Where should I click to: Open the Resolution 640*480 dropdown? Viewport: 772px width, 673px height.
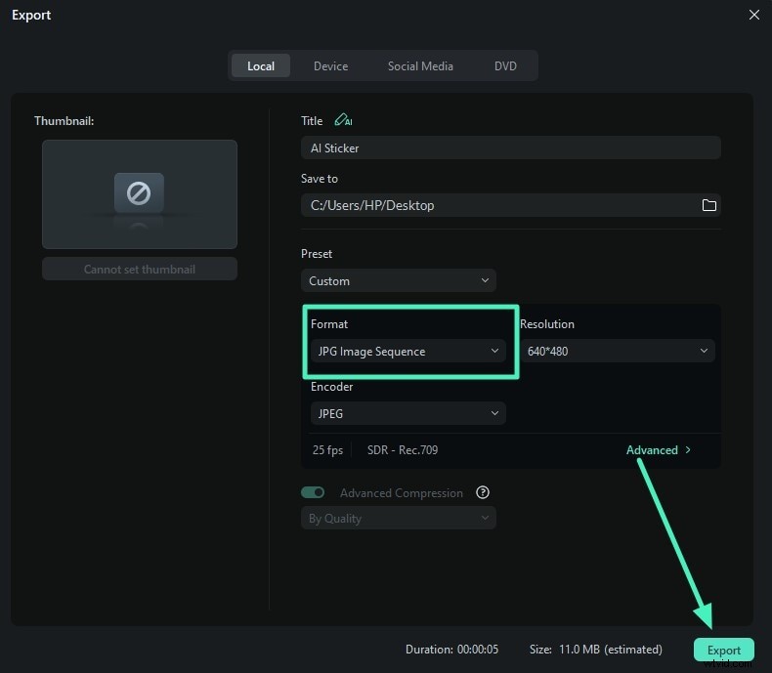[x=617, y=352]
